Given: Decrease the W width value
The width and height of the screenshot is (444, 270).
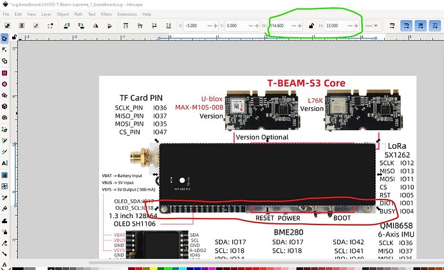Looking at the screenshot, I should click(293, 26).
